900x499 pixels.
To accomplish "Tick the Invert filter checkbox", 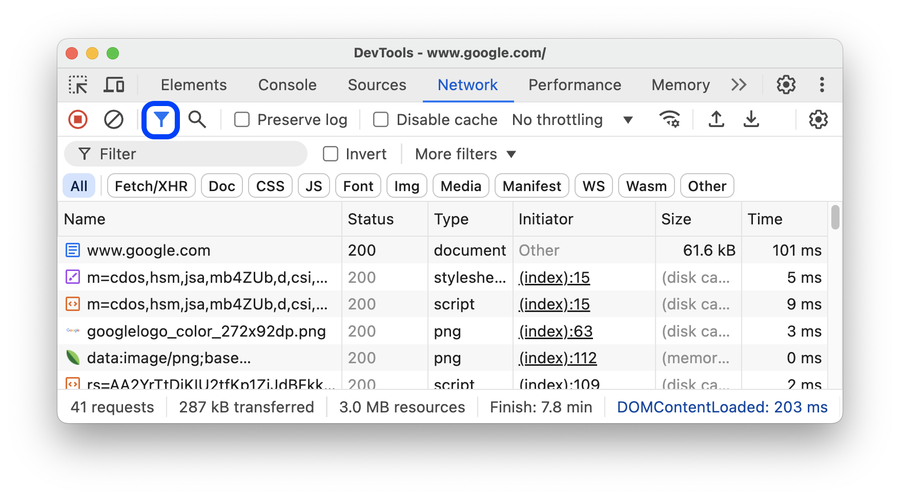I will 331,154.
